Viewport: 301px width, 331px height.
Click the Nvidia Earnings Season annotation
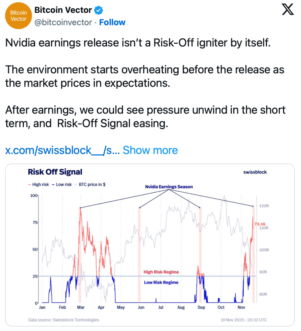click(169, 187)
